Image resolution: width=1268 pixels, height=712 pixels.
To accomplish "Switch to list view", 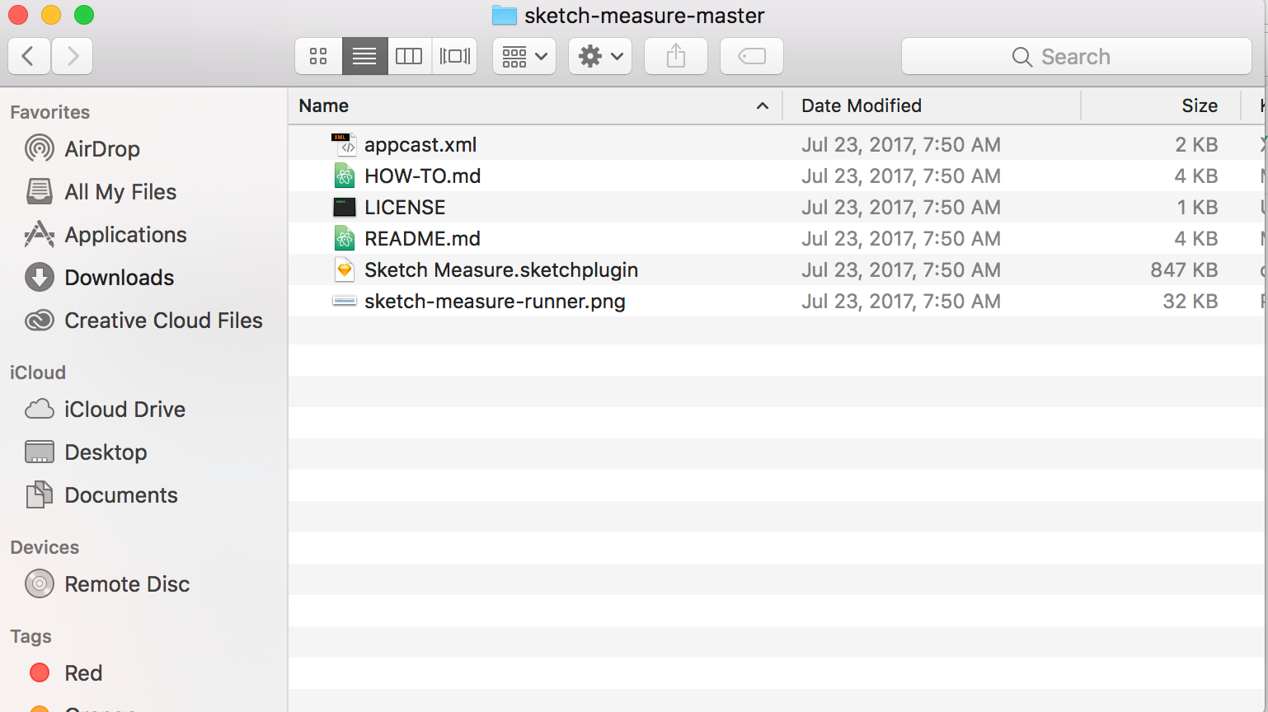I will (364, 56).
